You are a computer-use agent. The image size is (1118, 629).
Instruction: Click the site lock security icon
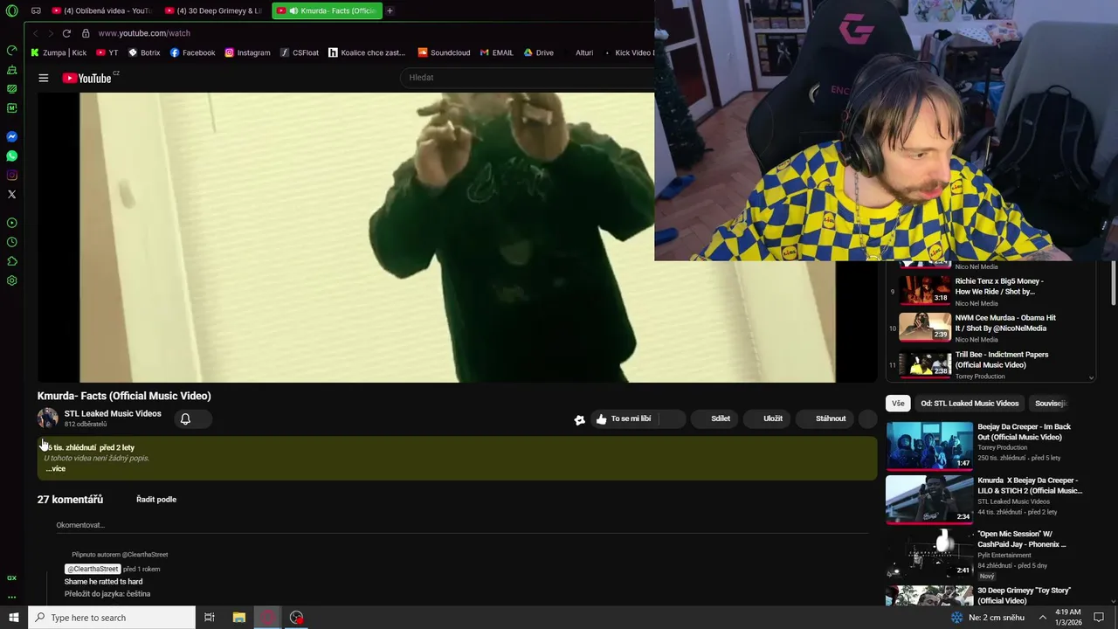pos(86,33)
